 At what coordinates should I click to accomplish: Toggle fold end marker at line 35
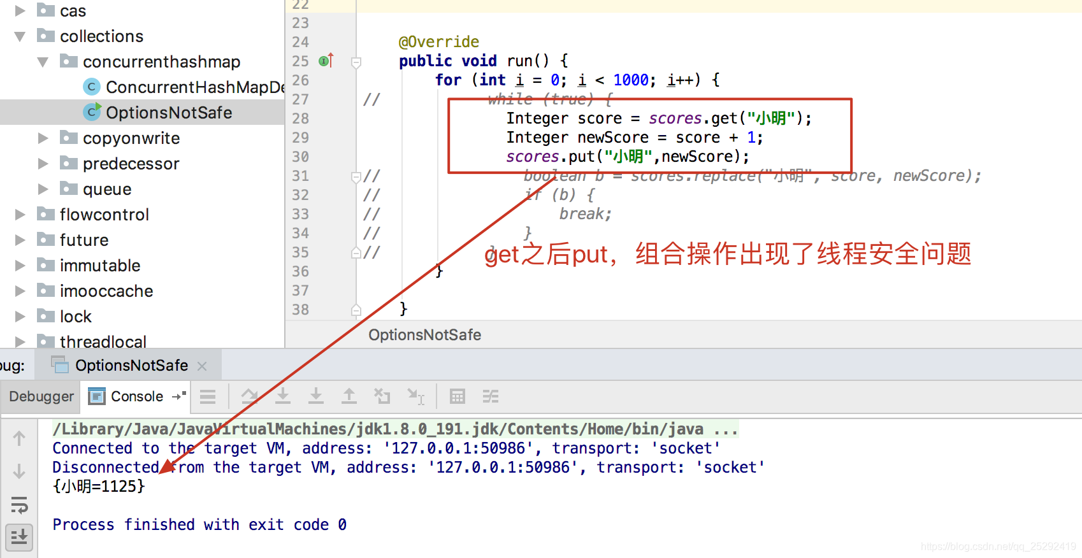click(356, 253)
